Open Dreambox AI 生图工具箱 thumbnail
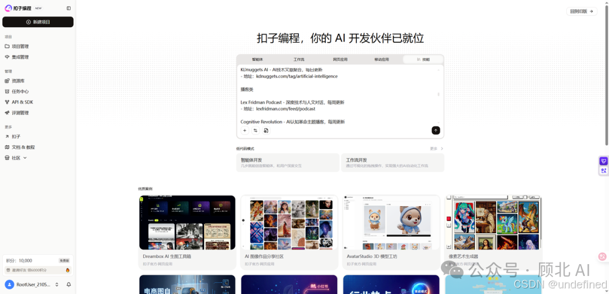Image resolution: width=609 pixels, height=294 pixels. 187,222
